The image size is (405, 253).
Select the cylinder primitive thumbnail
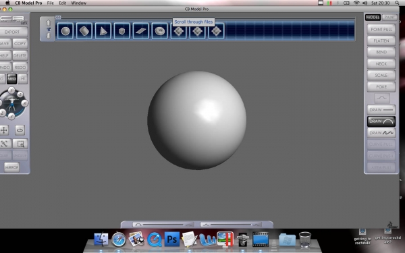pos(84,31)
